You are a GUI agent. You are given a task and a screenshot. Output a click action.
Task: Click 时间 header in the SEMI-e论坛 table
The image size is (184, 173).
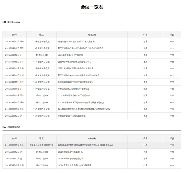(14, 35)
